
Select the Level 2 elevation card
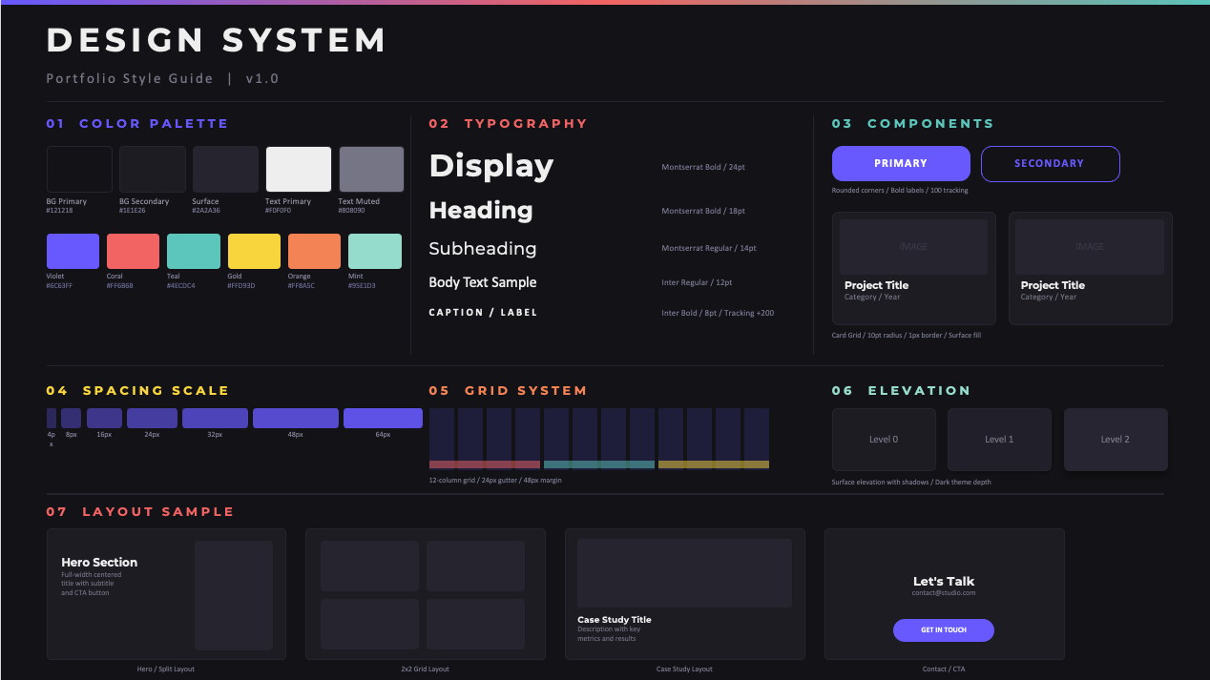pos(1115,439)
